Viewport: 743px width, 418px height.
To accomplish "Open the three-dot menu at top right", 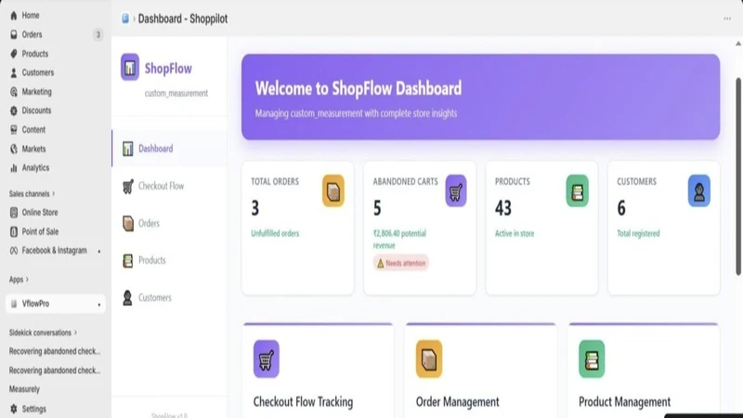I will pos(727,19).
